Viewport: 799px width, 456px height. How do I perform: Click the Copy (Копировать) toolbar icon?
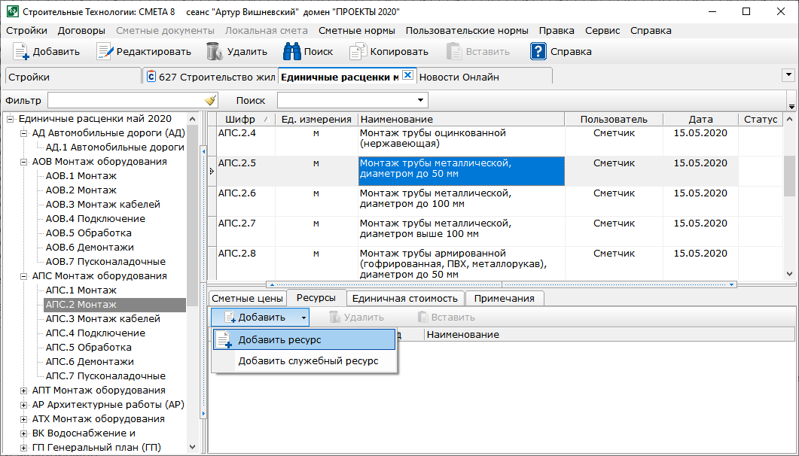358,52
